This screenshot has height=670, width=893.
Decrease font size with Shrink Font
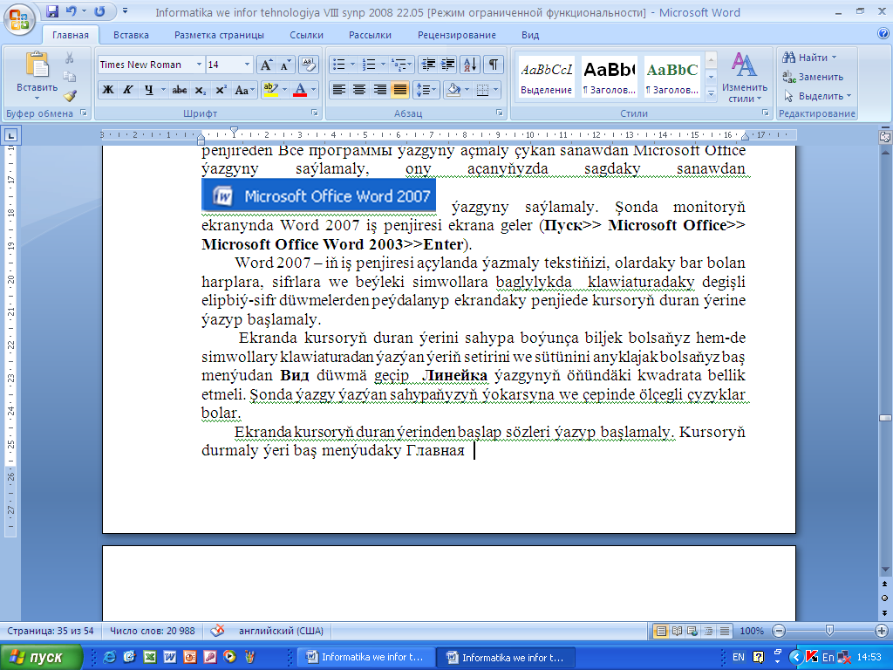tap(285, 65)
